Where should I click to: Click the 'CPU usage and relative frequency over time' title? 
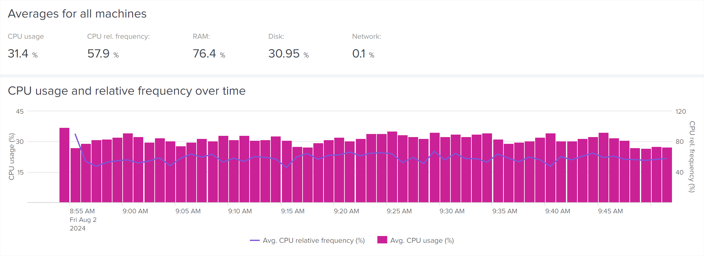coord(127,91)
